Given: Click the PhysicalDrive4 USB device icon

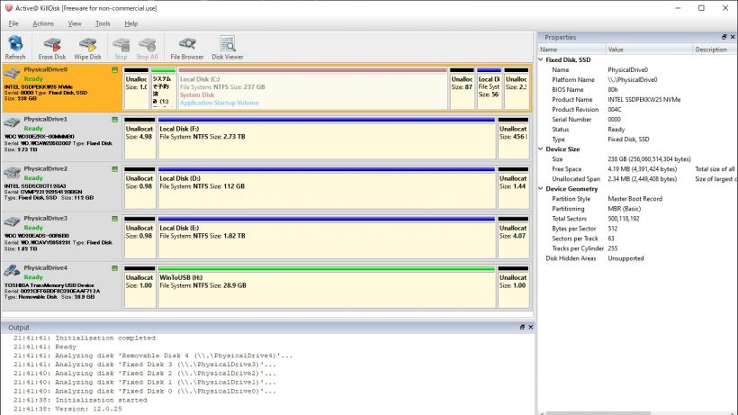Looking at the screenshot, I should (12, 272).
